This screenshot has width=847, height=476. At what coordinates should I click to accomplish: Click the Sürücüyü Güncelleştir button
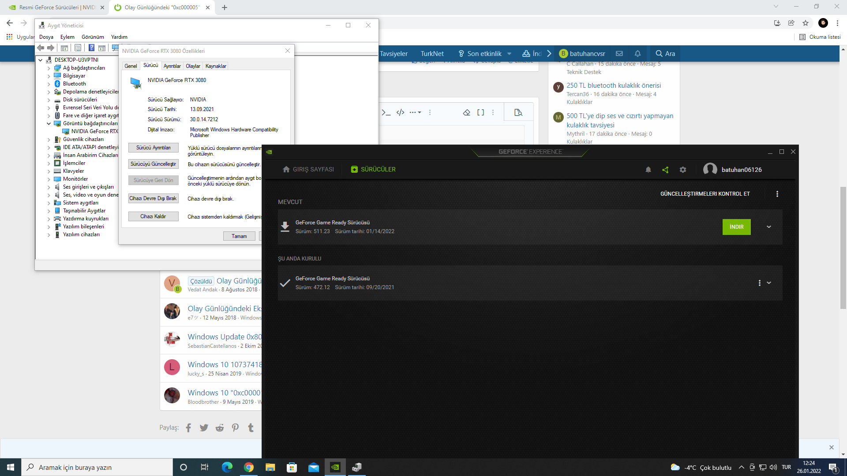153,164
